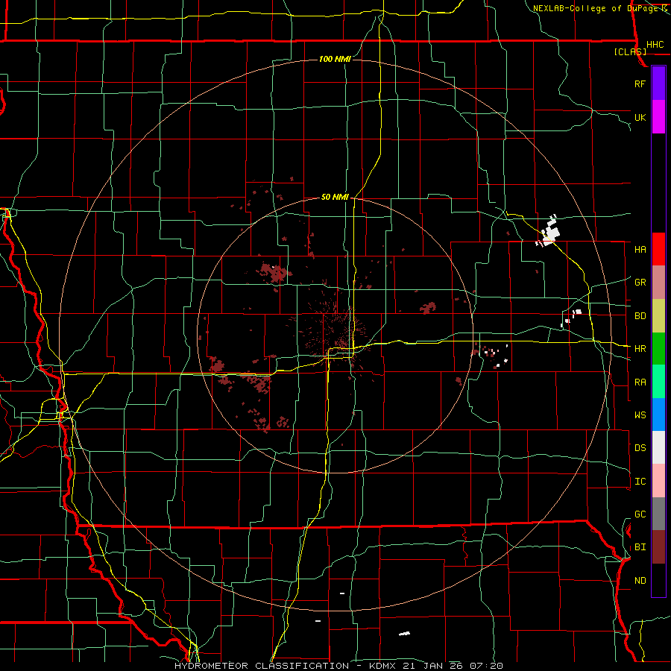Image resolution: width=671 pixels, height=671 pixels.
Task: Click the ND legend label text
Action: 640,581
